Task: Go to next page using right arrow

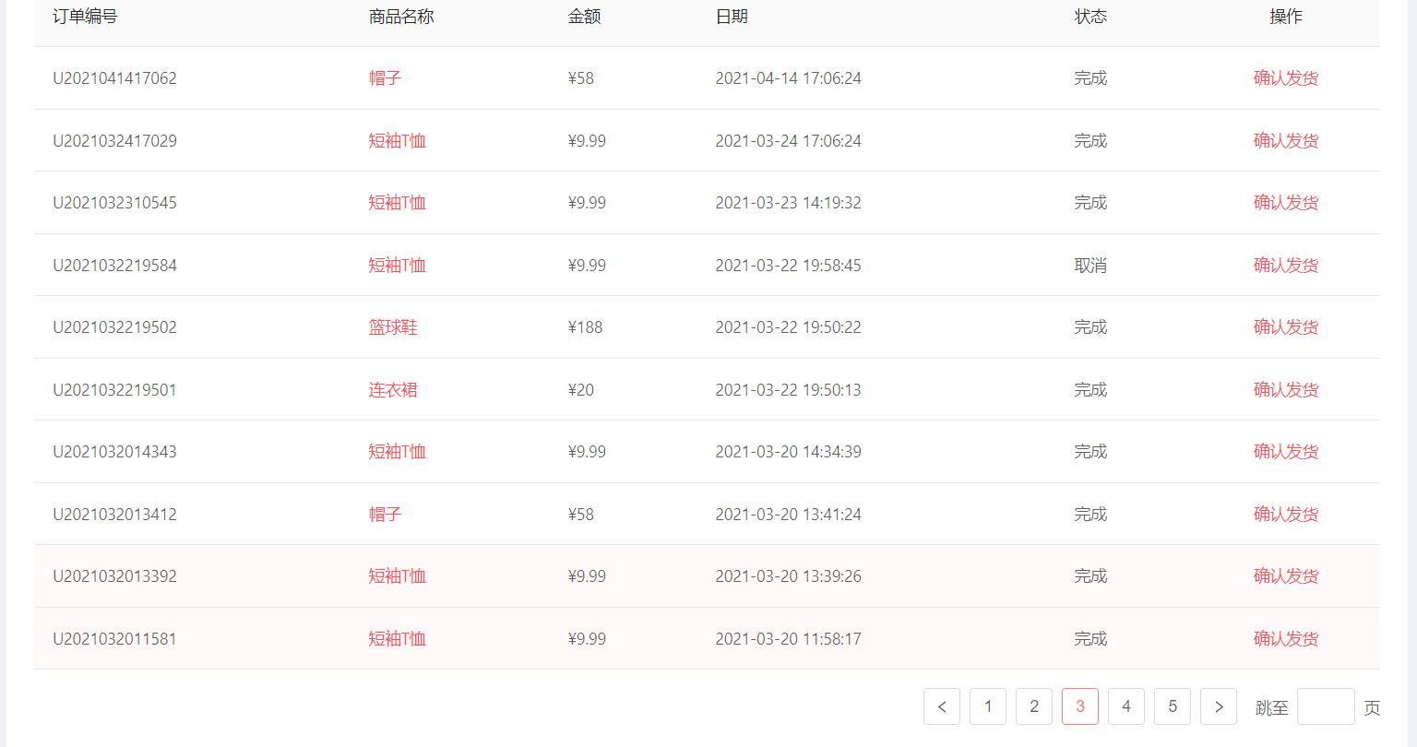Action: click(x=1219, y=706)
